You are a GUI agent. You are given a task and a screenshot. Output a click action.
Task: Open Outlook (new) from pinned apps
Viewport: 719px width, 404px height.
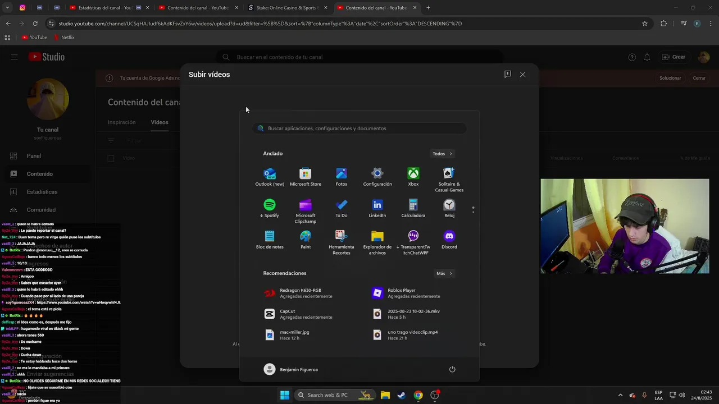(x=270, y=177)
